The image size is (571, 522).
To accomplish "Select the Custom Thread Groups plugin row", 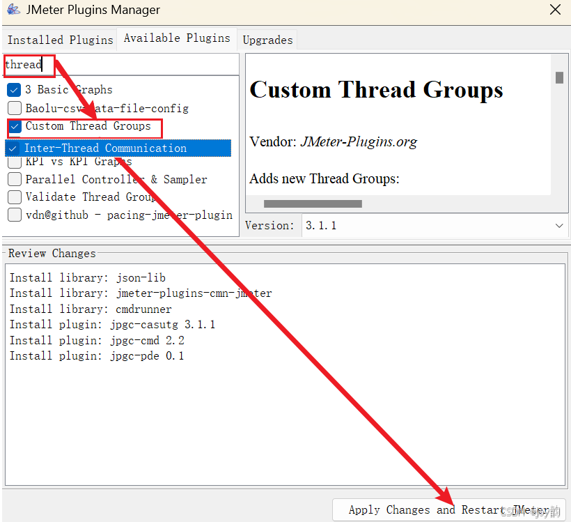I will pyautogui.click(x=118, y=126).
